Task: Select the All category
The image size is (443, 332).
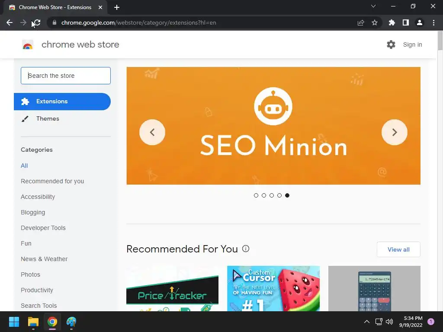Action: (24, 166)
